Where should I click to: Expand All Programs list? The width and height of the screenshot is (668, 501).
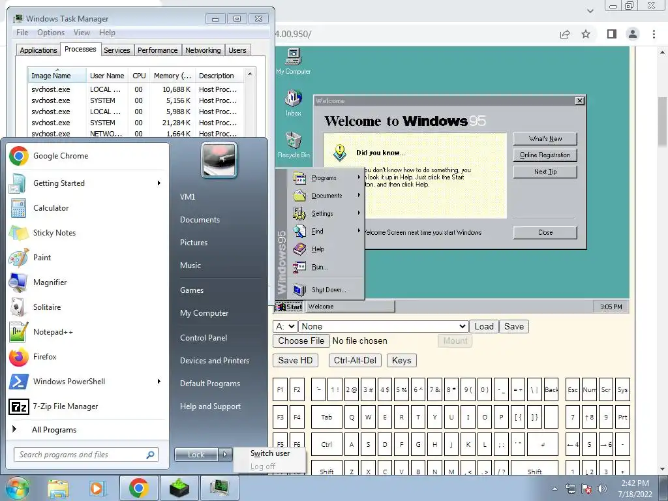(54, 430)
